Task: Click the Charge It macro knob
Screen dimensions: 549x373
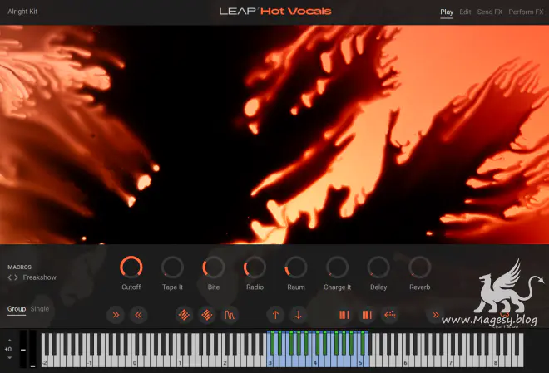Action: tap(337, 267)
